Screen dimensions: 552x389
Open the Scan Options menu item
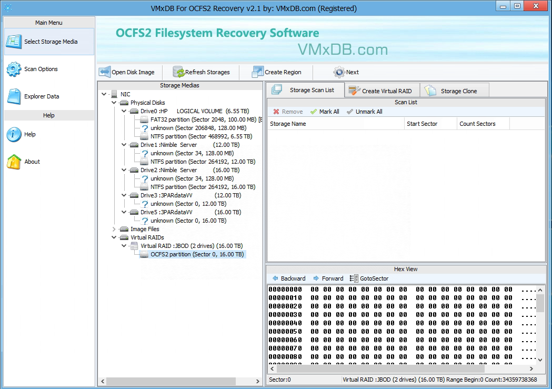coord(49,69)
